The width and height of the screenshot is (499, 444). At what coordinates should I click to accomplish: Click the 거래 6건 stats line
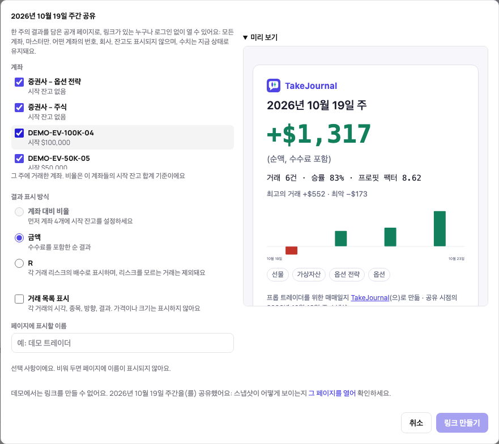(344, 178)
